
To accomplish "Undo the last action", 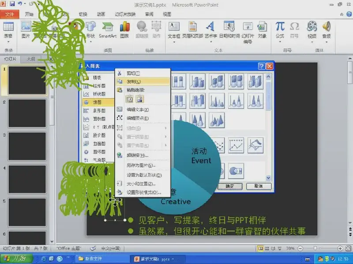I will coord(20,4).
